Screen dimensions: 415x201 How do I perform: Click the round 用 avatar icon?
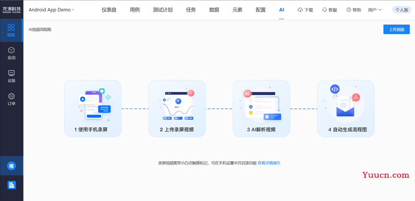tap(12, 166)
